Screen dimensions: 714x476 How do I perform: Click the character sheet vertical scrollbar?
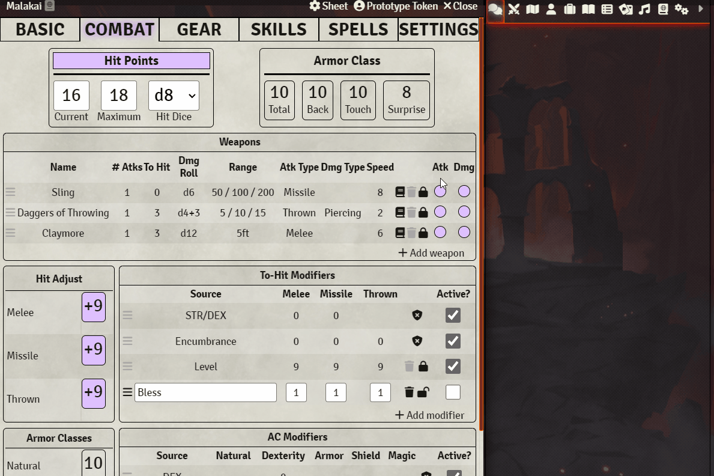(481, 224)
